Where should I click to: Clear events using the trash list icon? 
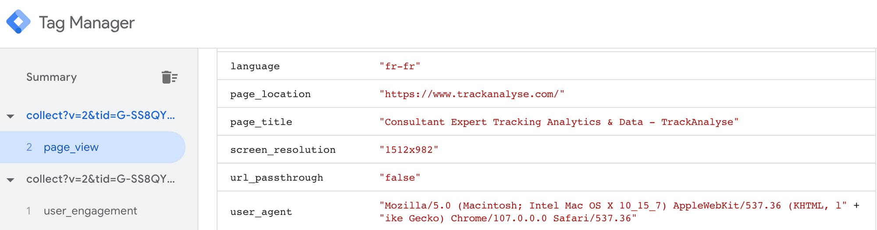click(x=169, y=77)
